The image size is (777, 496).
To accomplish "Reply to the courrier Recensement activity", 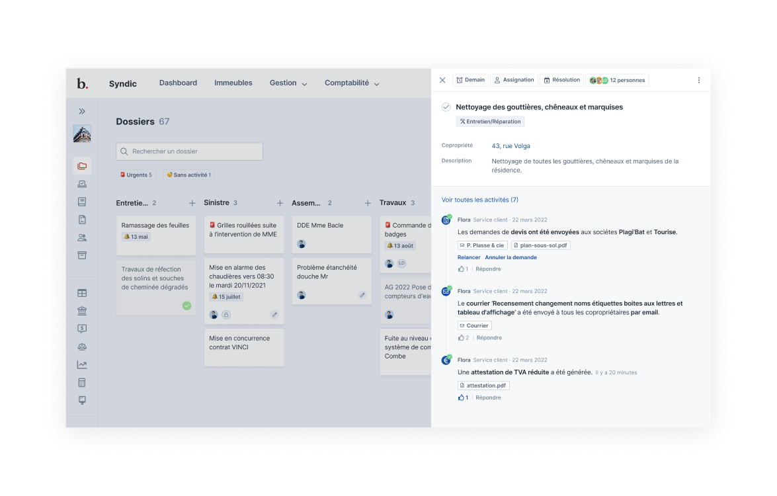I will point(489,338).
